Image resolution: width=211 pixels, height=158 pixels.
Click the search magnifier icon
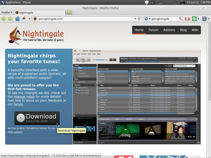(x=180, y=19)
